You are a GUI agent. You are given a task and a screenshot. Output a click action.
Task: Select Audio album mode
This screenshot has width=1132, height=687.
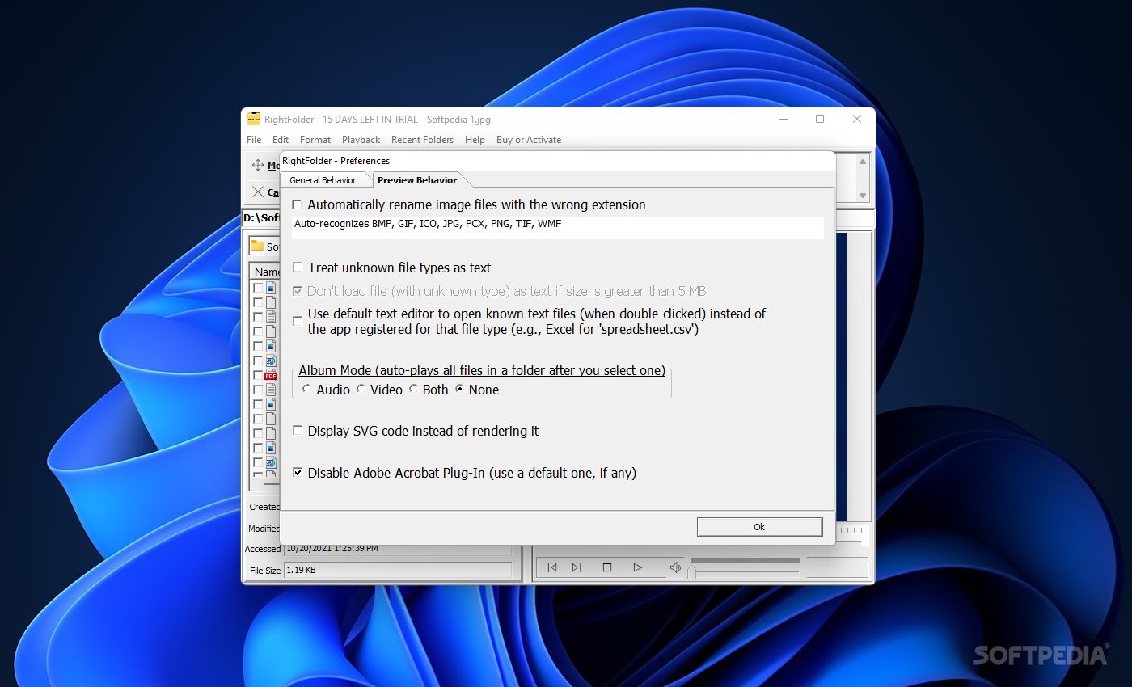click(306, 390)
